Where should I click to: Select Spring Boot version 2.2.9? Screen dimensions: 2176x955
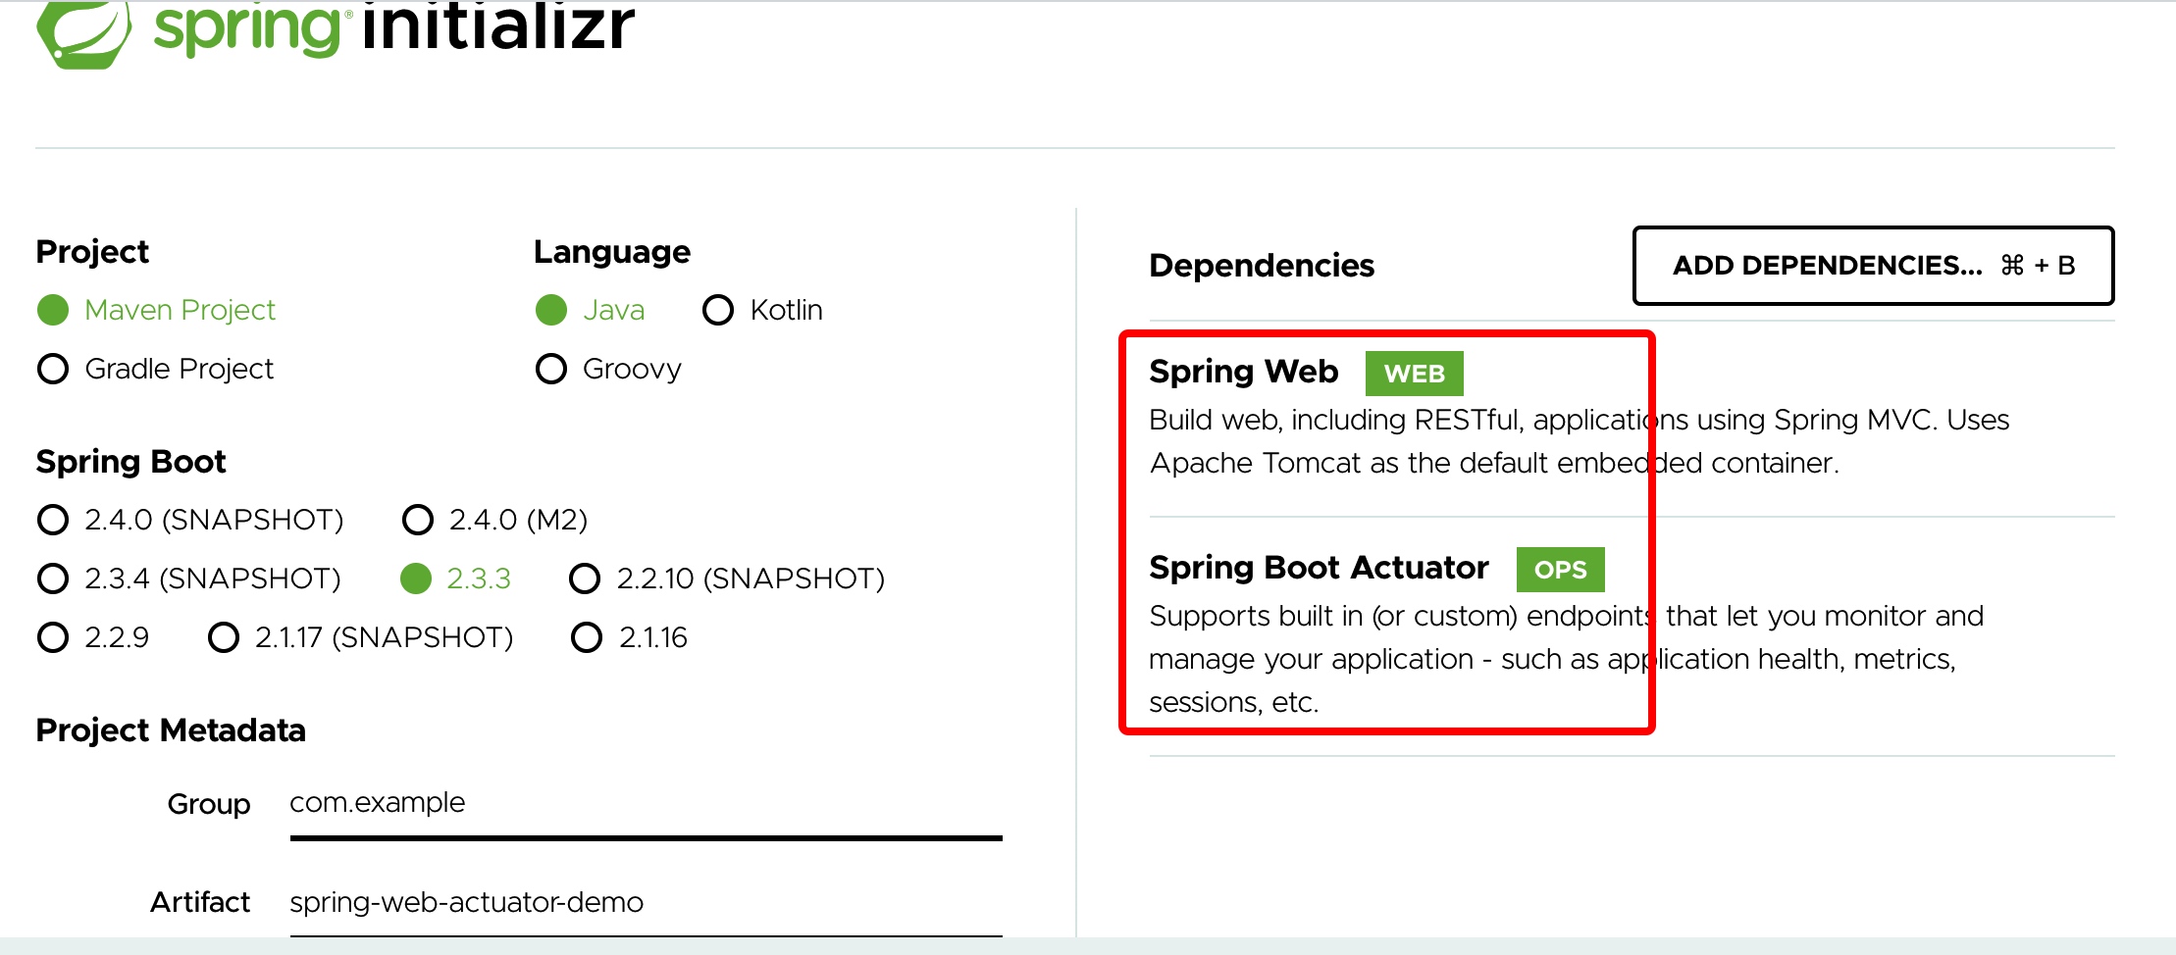(x=93, y=637)
